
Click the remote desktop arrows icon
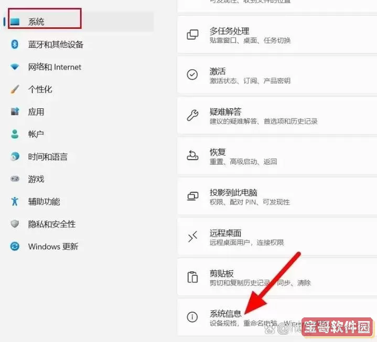pos(192,236)
